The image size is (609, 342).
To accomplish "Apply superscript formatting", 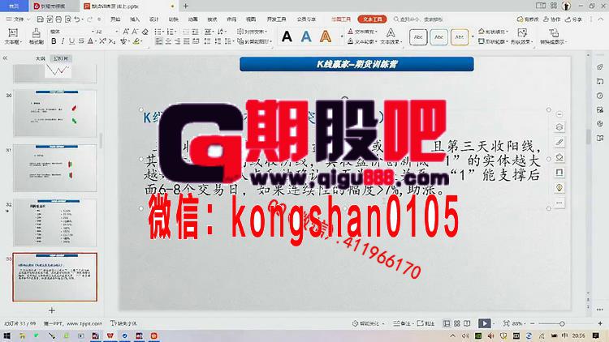I will (102, 41).
